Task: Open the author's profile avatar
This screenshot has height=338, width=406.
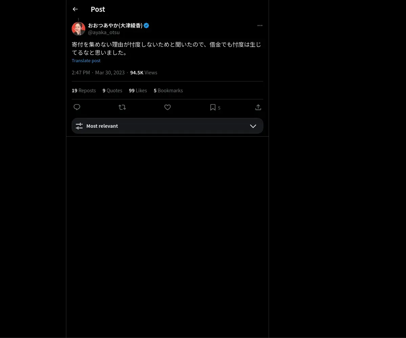Action: [78, 29]
